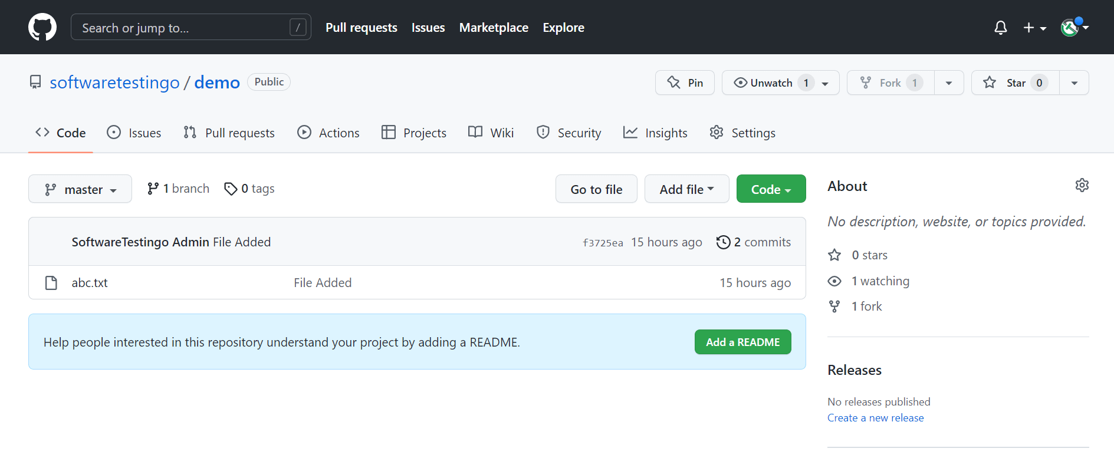Image resolution: width=1114 pixels, height=468 pixels.
Task: Open Unwatch notifications dropdown
Action: tap(780, 83)
